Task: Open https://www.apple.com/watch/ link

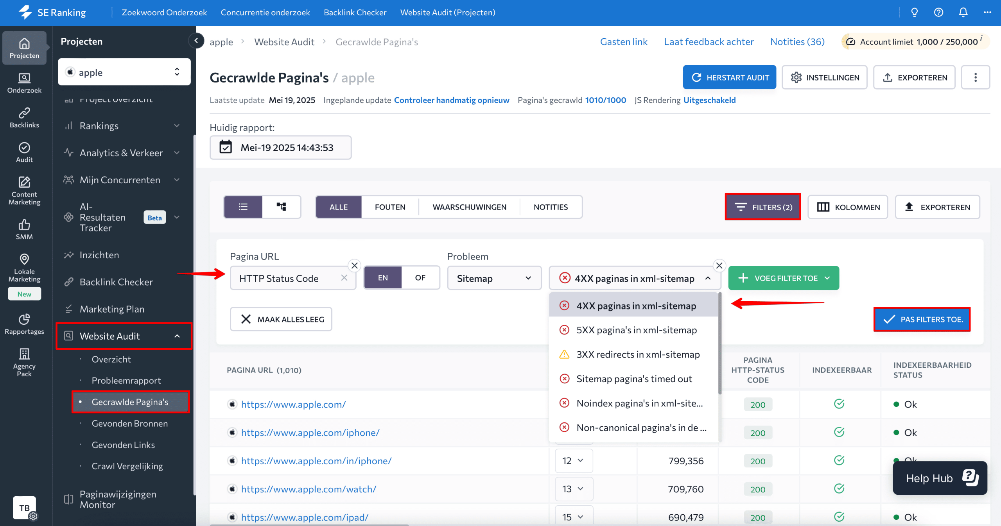Action: coord(309,489)
